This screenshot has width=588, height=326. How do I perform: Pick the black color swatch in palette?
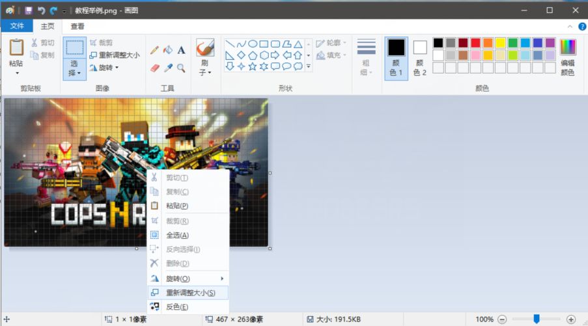[438, 43]
